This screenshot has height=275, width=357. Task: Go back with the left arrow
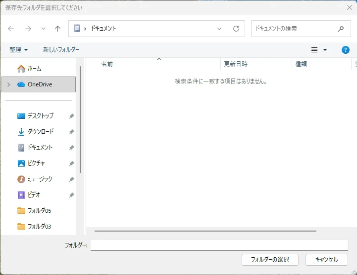11,29
